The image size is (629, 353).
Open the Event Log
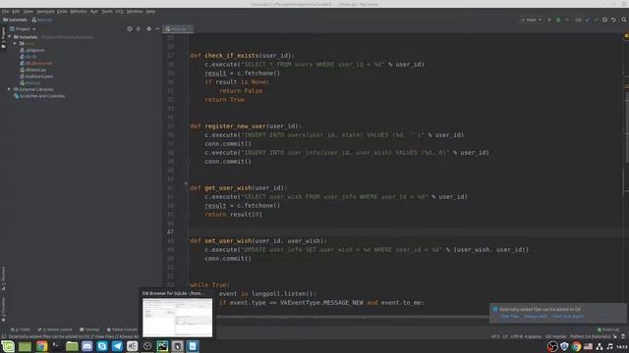(x=608, y=329)
